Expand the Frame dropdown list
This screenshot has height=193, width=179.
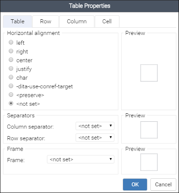[x=81, y=159]
